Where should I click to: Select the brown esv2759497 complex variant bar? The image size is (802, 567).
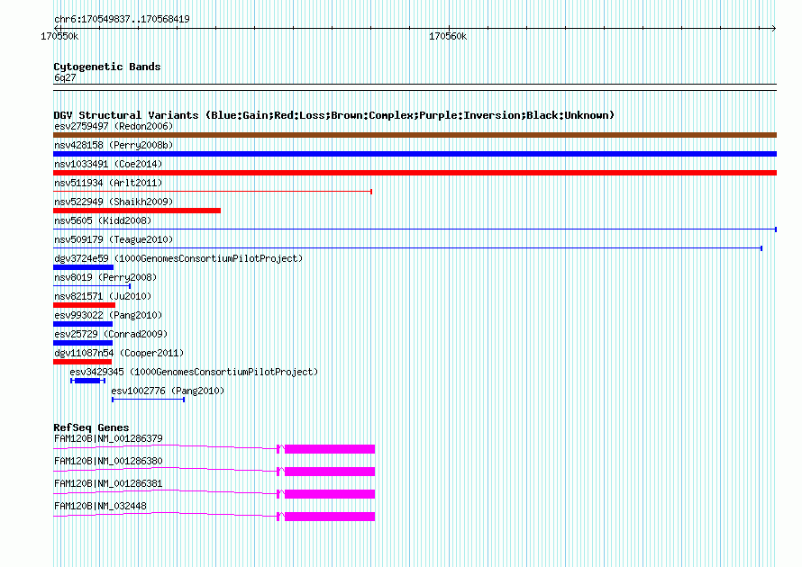tap(415, 135)
